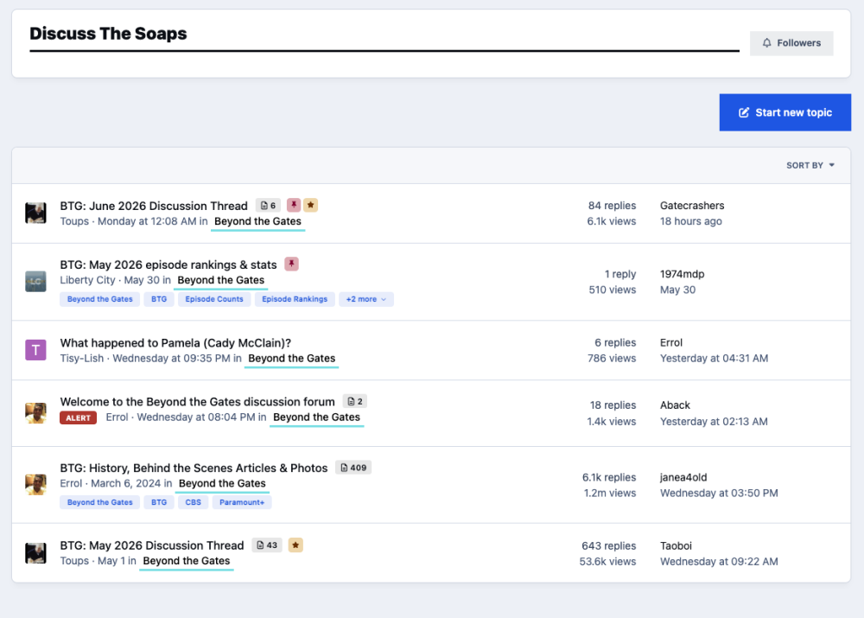Open BTG: History, Behind the Scenes Articles & Photos
Viewport: 864px width, 618px height.
194,468
